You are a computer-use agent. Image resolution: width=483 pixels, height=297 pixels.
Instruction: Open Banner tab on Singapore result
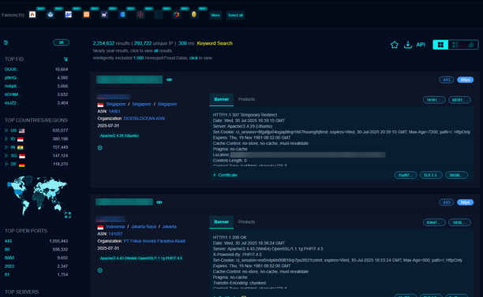[x=222, y=99]
